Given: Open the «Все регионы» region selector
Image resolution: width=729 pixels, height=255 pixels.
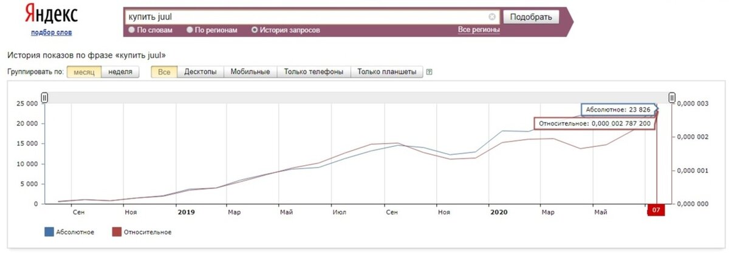Looking at the screenshot, I should (479, 30).
